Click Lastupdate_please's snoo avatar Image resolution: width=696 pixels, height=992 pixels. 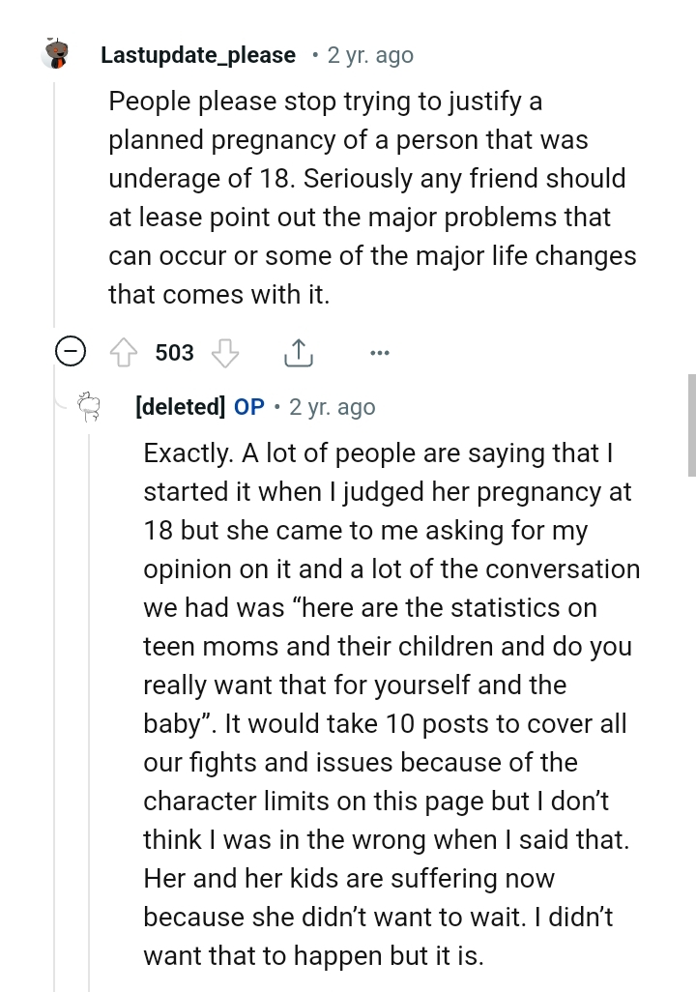tap(56, 54)
